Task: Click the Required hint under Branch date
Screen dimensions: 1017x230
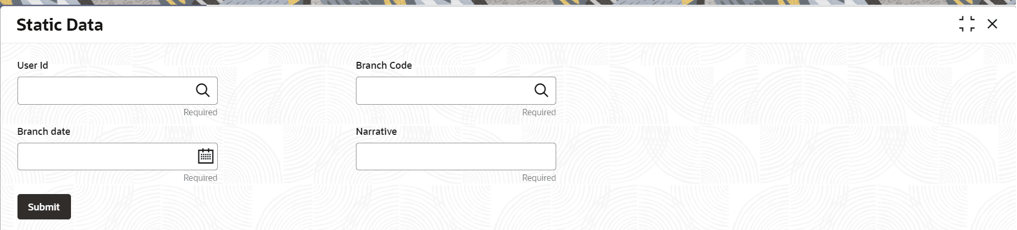Action: point(200,178)
